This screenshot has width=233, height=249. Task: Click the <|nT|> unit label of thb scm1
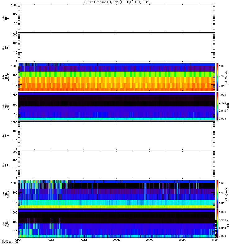[228, 106]
